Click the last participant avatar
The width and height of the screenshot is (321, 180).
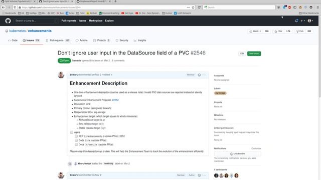click(x=236, y=175)
